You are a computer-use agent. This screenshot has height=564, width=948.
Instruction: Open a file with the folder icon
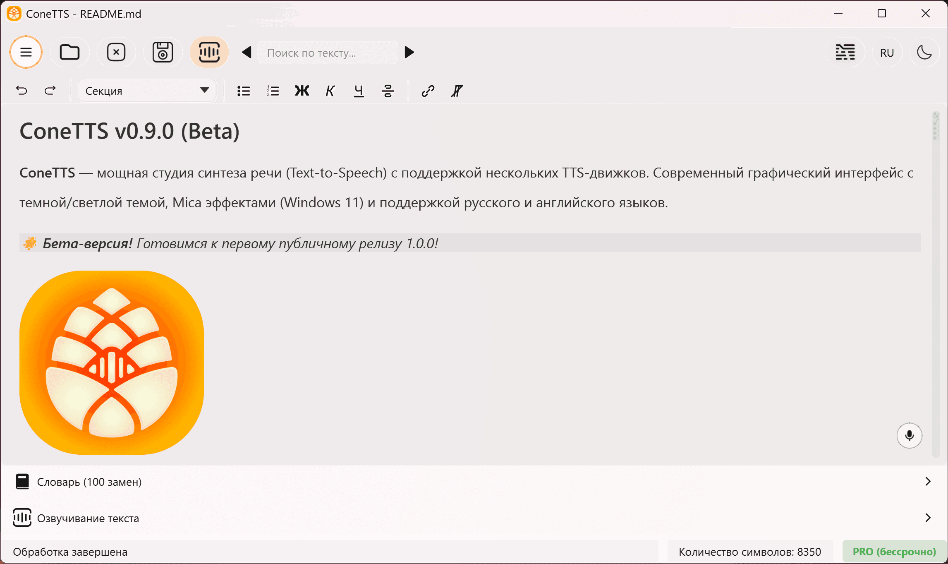(x=69, y=52)
